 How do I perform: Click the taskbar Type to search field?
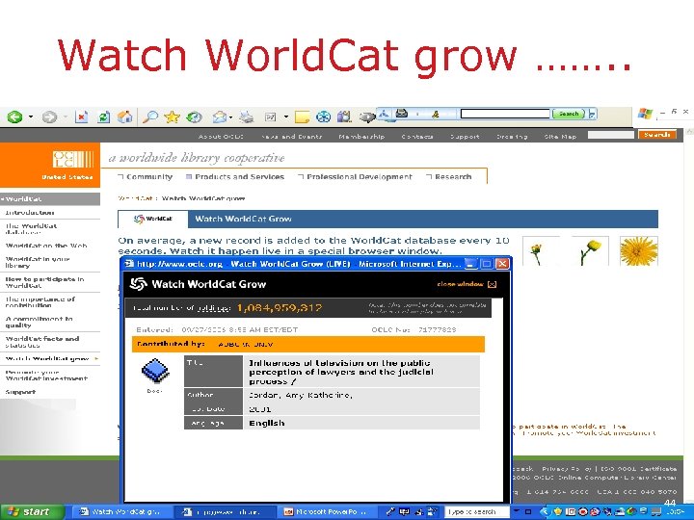pos(477,512)
